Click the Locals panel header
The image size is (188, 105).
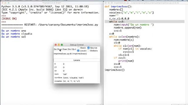tap(77, 60)
